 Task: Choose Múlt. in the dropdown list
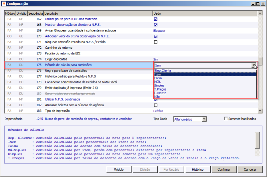(x=205, y=82)
